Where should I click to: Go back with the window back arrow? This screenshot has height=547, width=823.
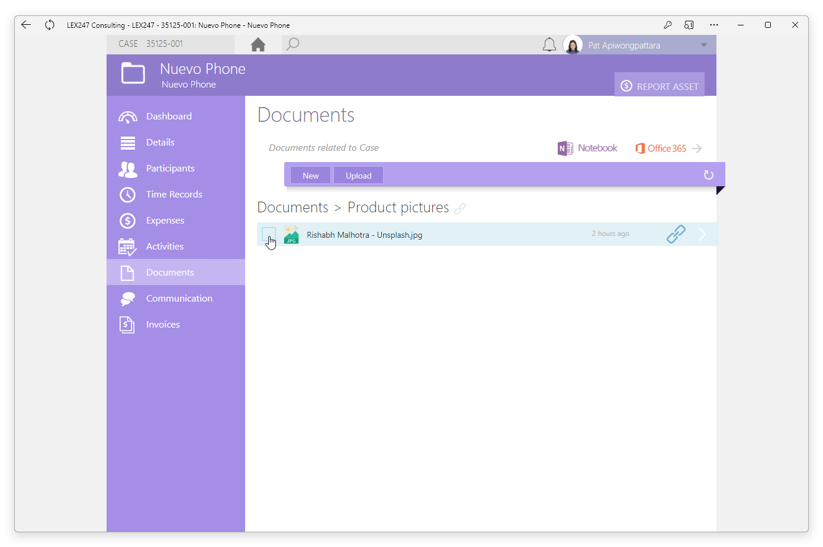(26, 25)
